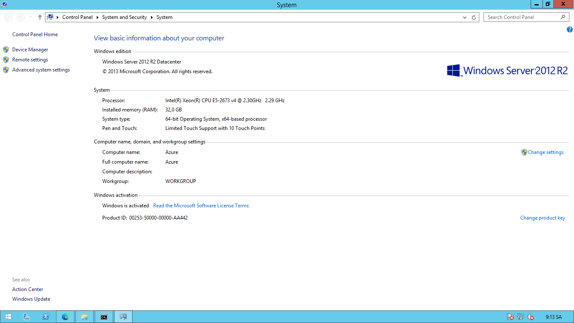Open Microsoft Edge from the taskbar
Viewport: 574px width, 323px height.
65,317
